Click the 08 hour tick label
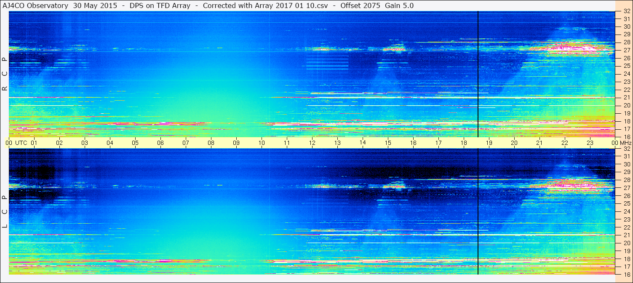The width and height of the screenshot is (633, 283). [211, 143]
